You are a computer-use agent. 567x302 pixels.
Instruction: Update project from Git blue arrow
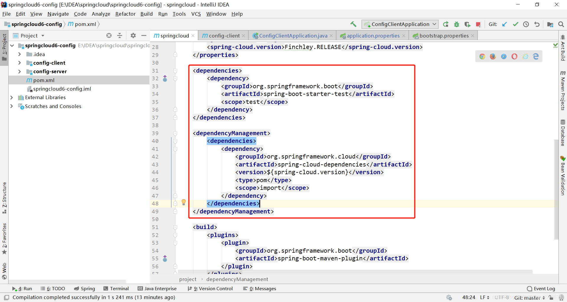pos(504,24)
